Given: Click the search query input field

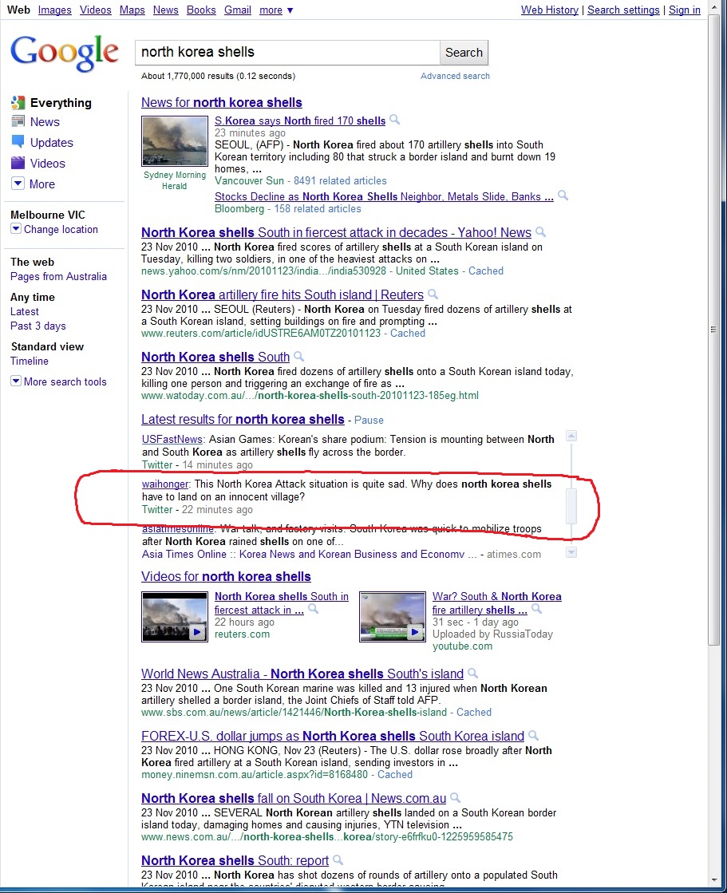Looking at the screenshot, I should coord(287,53).
